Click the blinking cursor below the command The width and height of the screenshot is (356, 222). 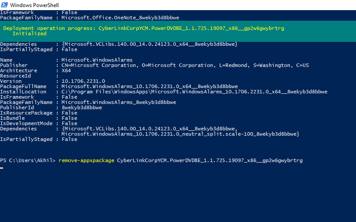tap(2, 168)
